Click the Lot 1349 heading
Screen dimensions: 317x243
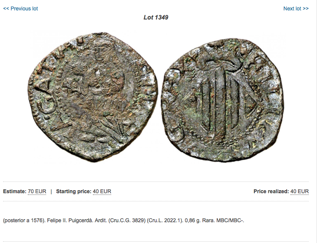tap(156, 17)
